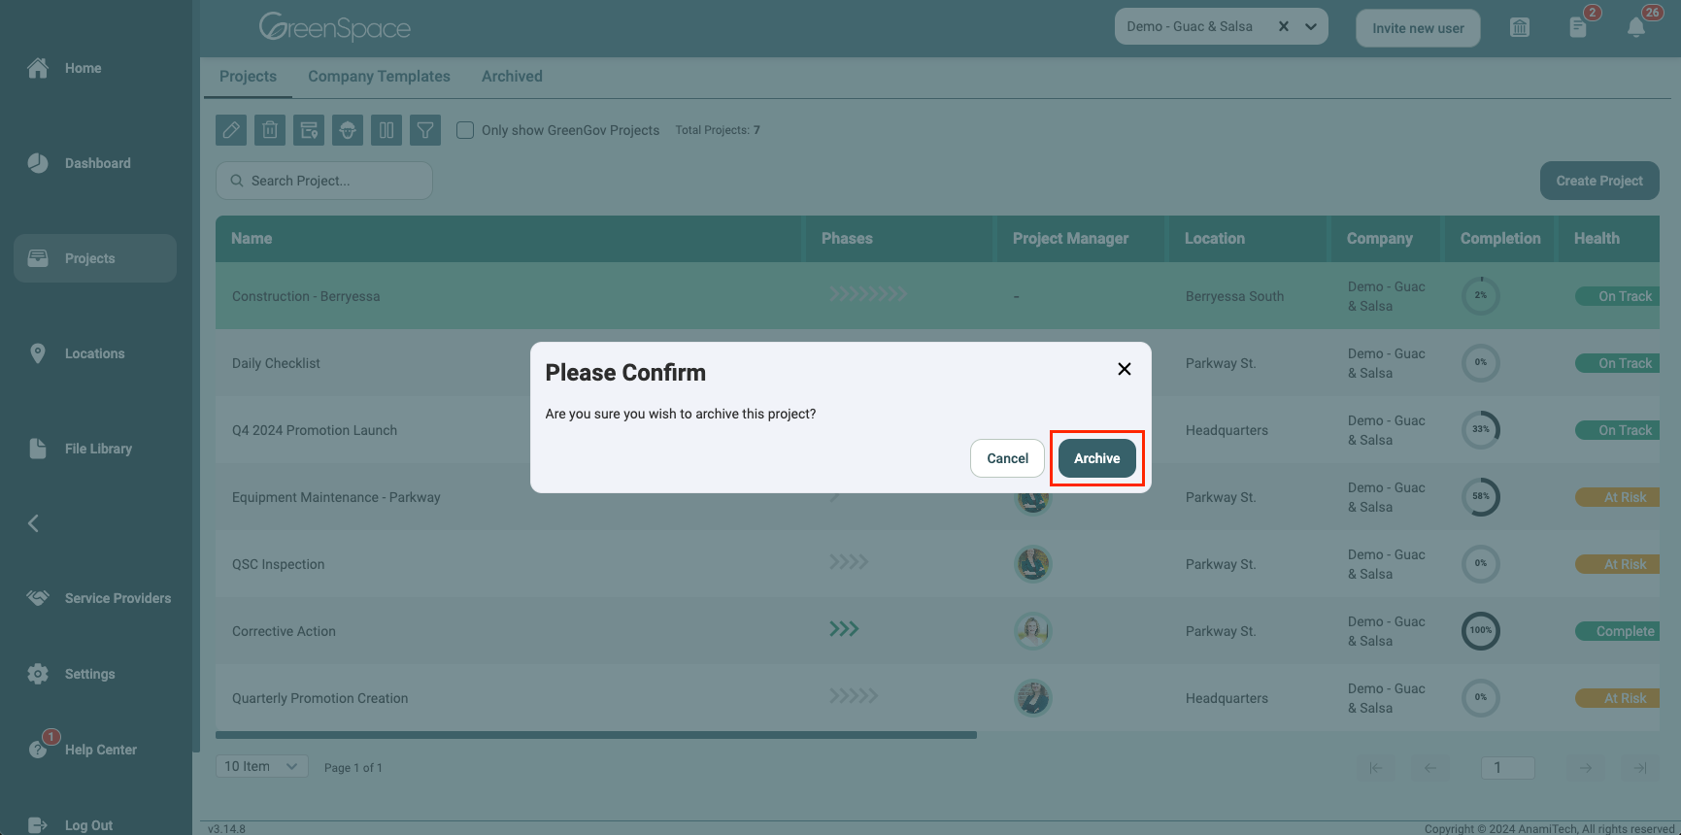The width and height of the screenshot is (1681, 835).
Task: Open the notifications bell icon
Action: (1636, 27)
